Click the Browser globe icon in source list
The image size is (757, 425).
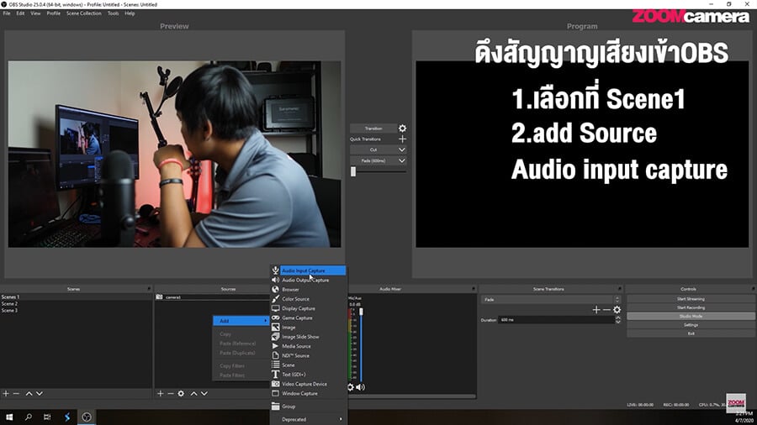click(275, 289)
